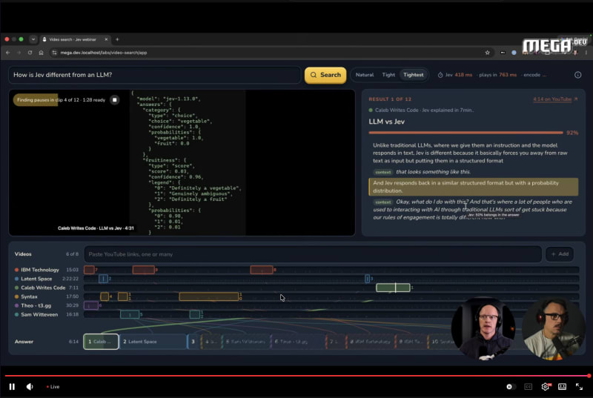Click site info icon in address bar

coord(54,53)
